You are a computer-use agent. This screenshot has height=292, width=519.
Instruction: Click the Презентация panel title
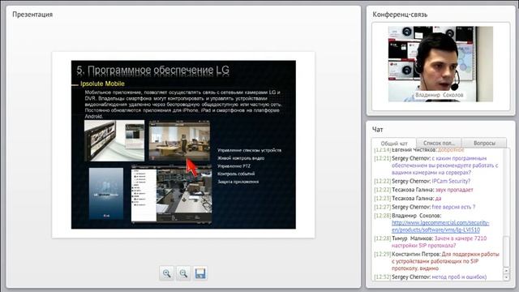32,15
